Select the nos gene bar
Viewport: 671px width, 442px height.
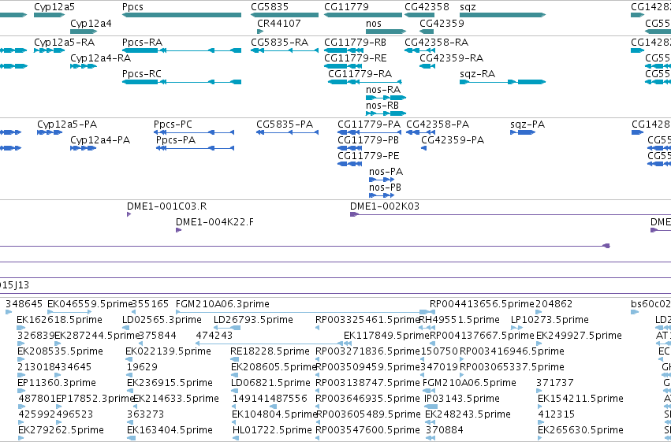pyautogui.click(x=386, y=32)
